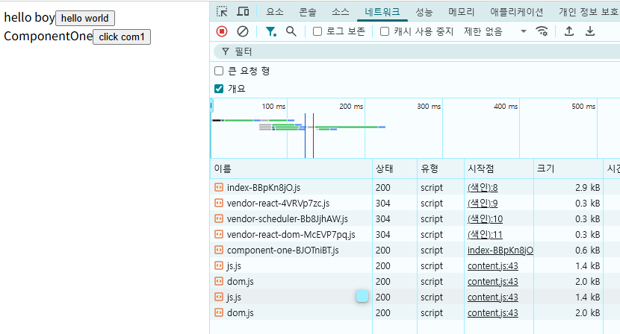Switch to the 요소 tab
Image resolution: width=620 pixels, height=334 pixels.
click(275, 12)
